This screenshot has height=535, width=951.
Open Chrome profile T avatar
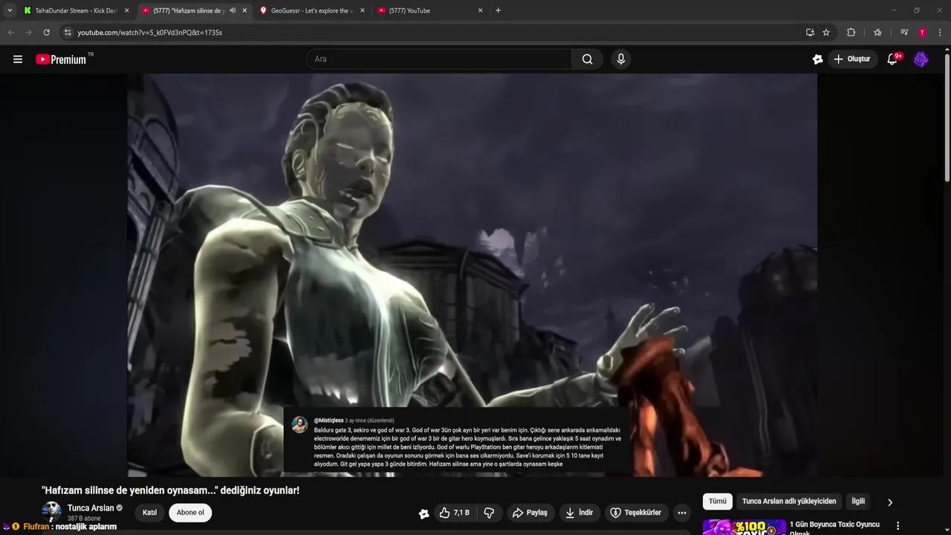(x=922, y=33)
